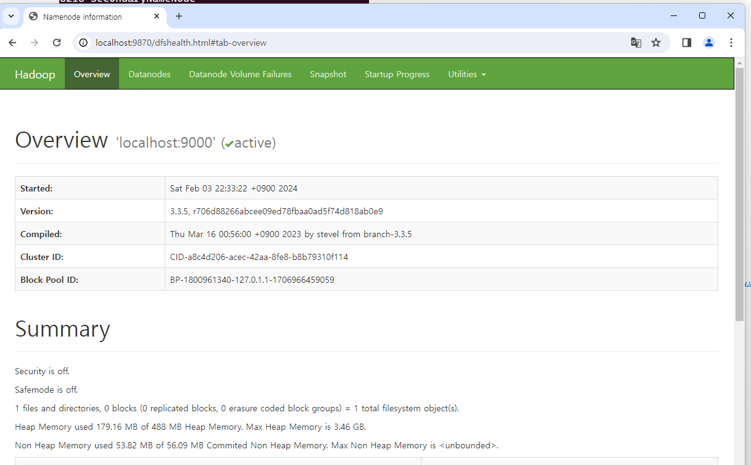This screenshot has width=751, height=465.
Task: Open new tab with plus button
Action: pyautogui.click(x=179, y=17)
